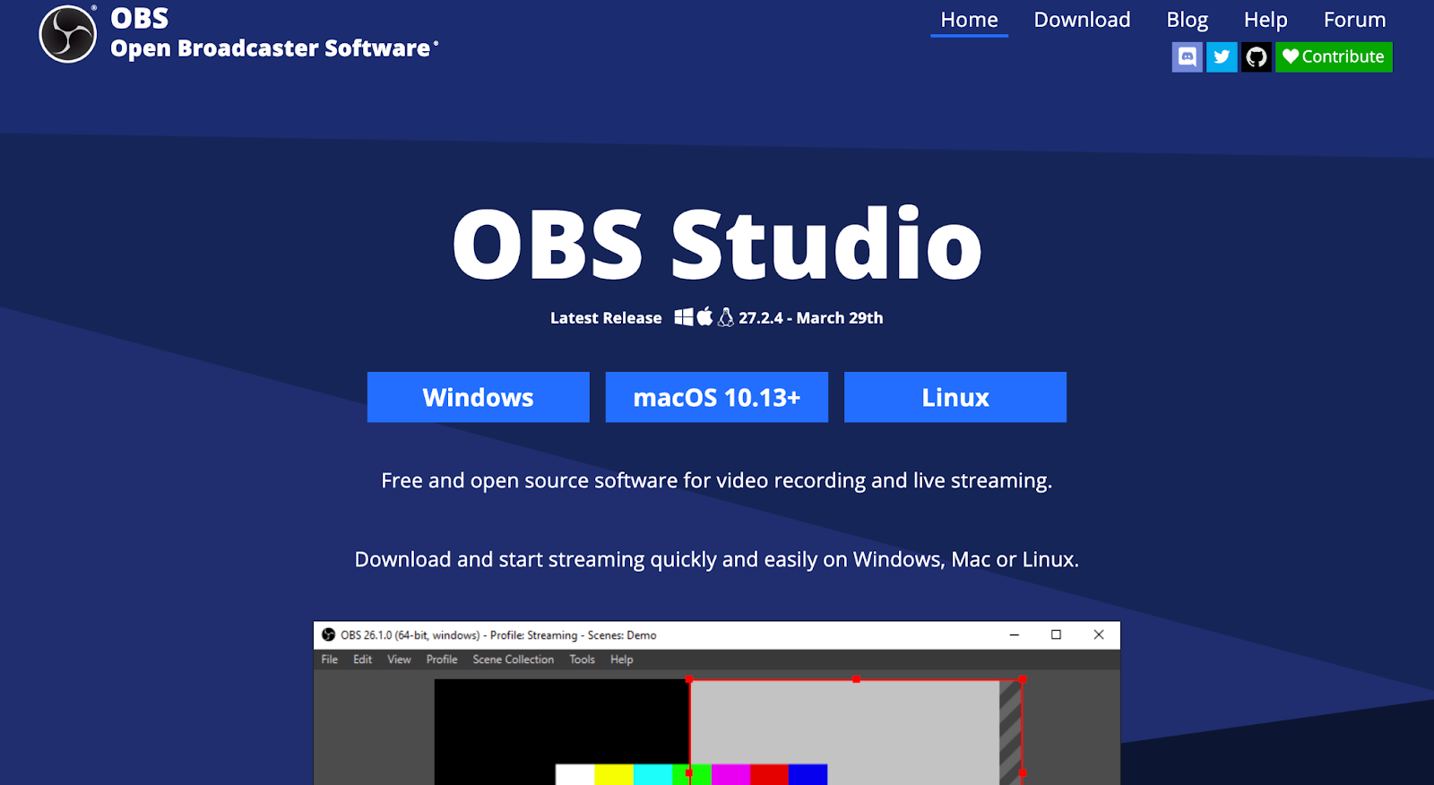Open Scene Collection menu in OBS demo screenshot
The height and width of the screenshot is (785, 1434).
coord(514,660)
